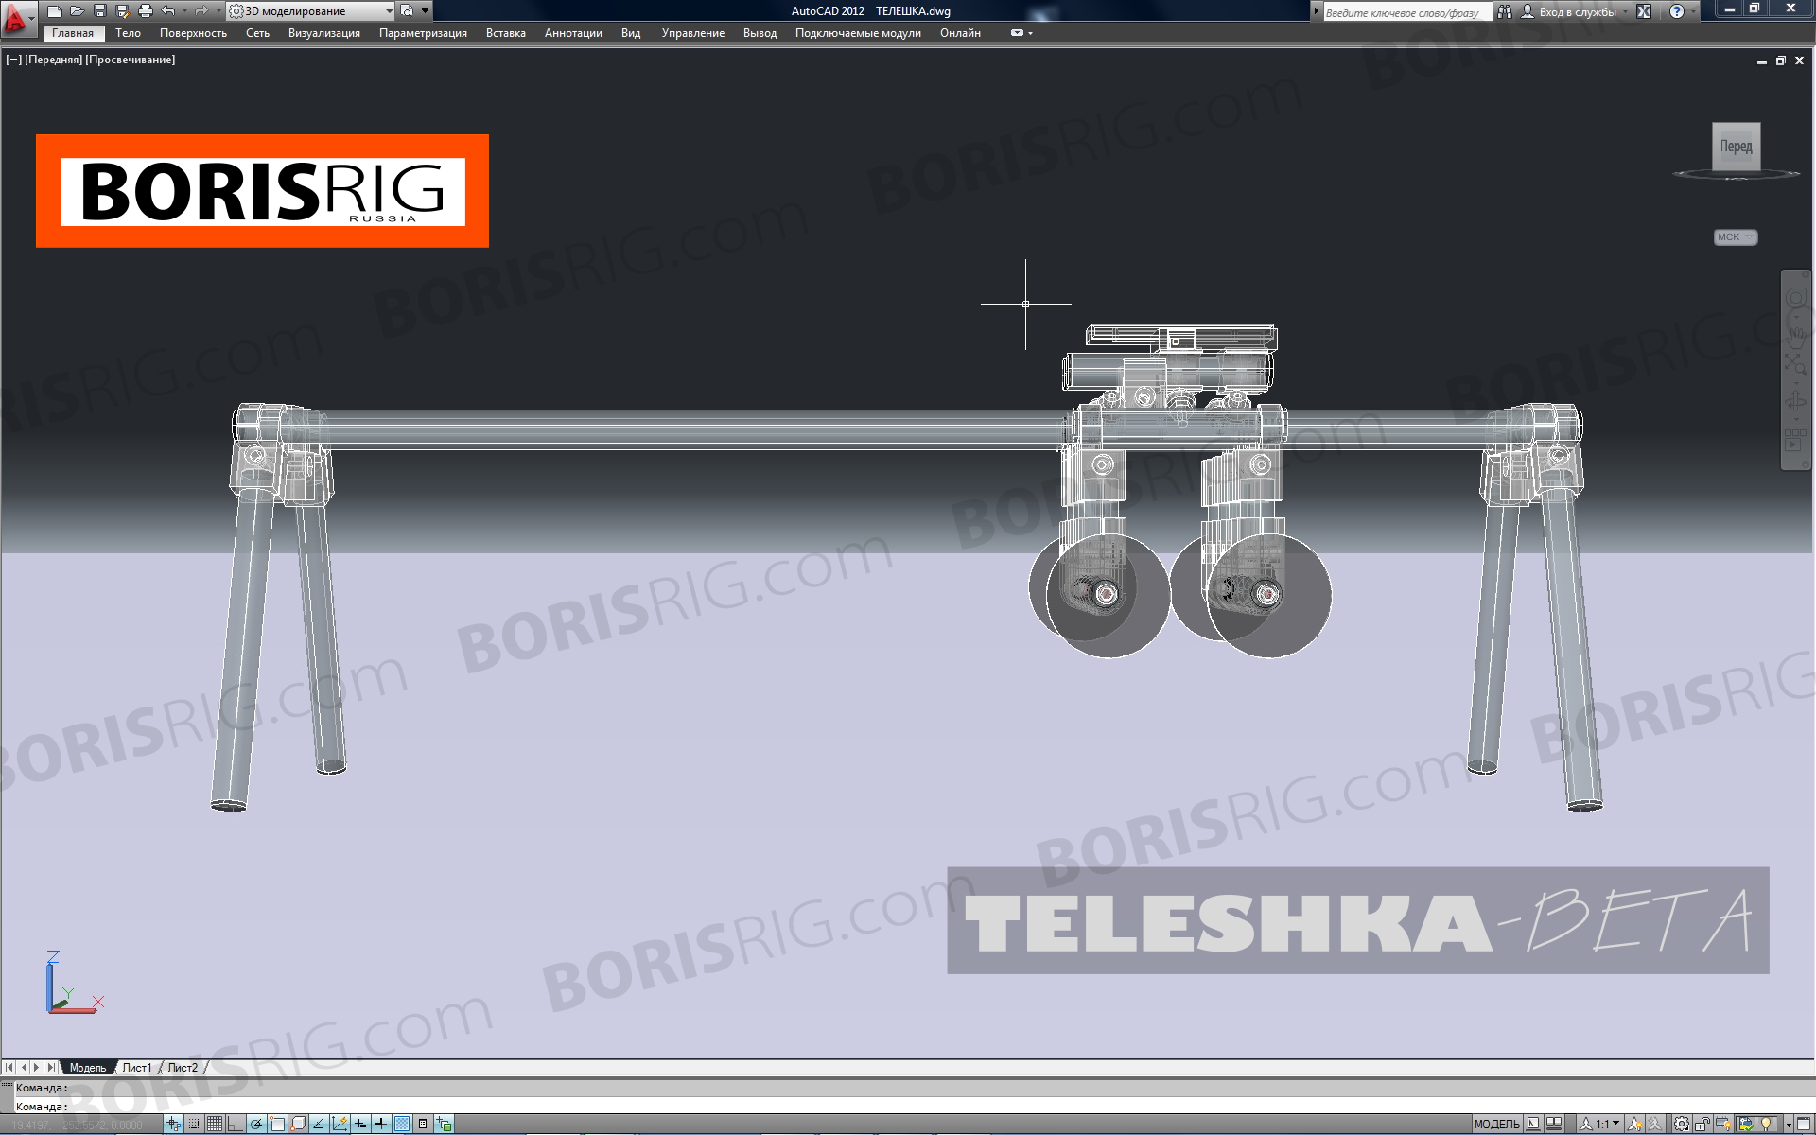Cycle ribbon minimize states button
1816x1135 pixels.
(1017, 33)
